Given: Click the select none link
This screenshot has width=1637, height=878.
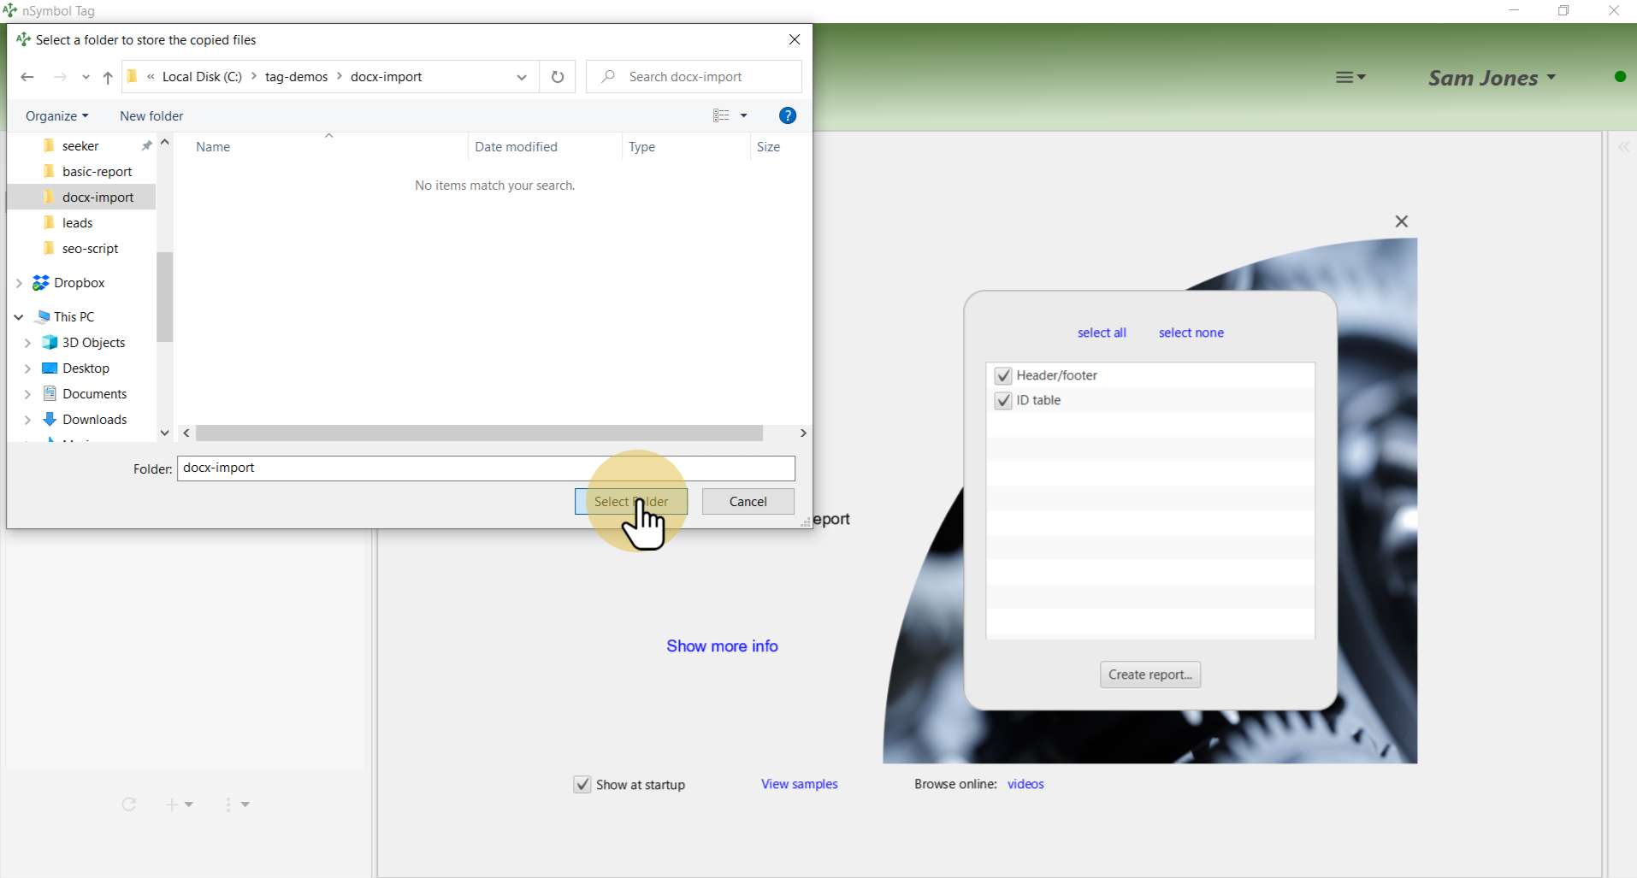Looking at the screenshot, I should 1191,333.
